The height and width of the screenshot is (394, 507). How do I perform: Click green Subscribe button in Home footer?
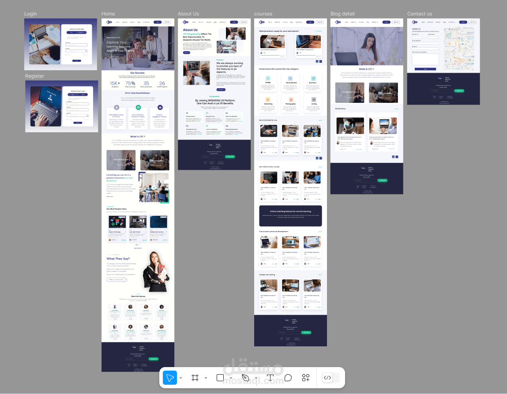(x=154, y=359)
